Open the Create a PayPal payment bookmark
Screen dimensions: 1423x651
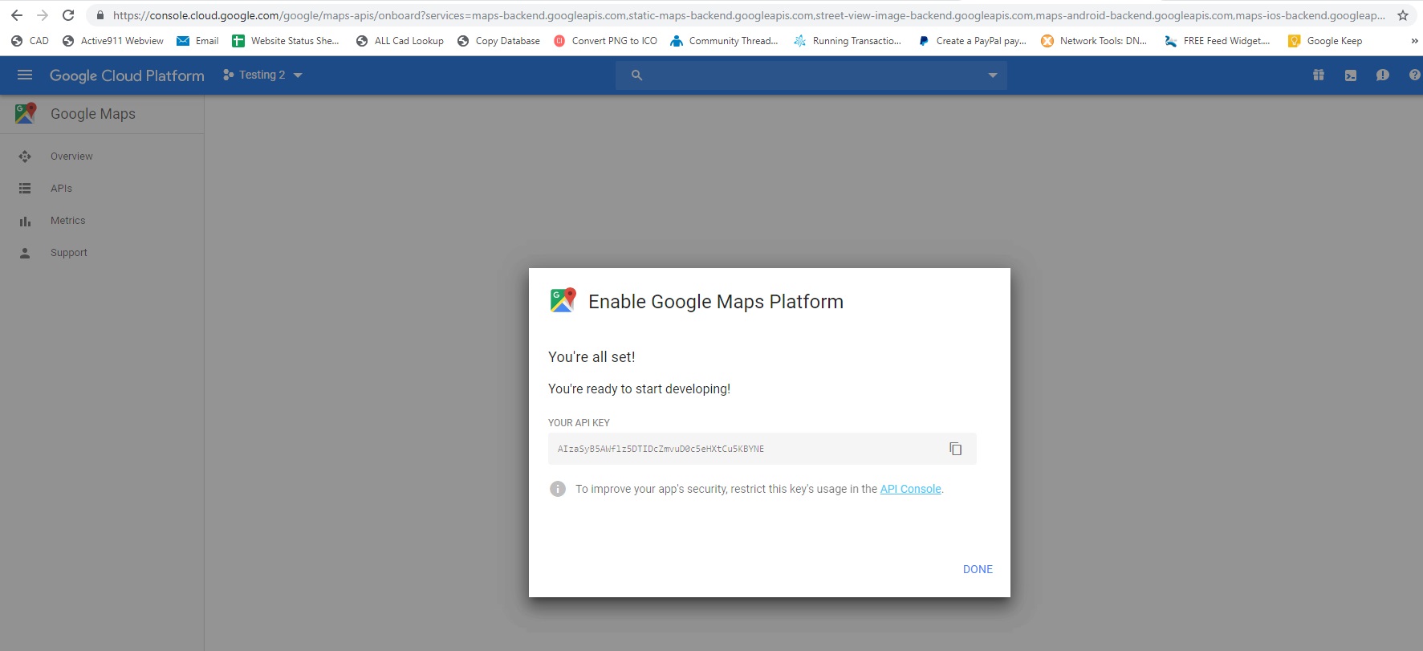(972, 41)
